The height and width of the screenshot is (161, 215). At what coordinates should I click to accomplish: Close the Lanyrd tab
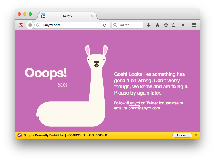pos(92,16)
